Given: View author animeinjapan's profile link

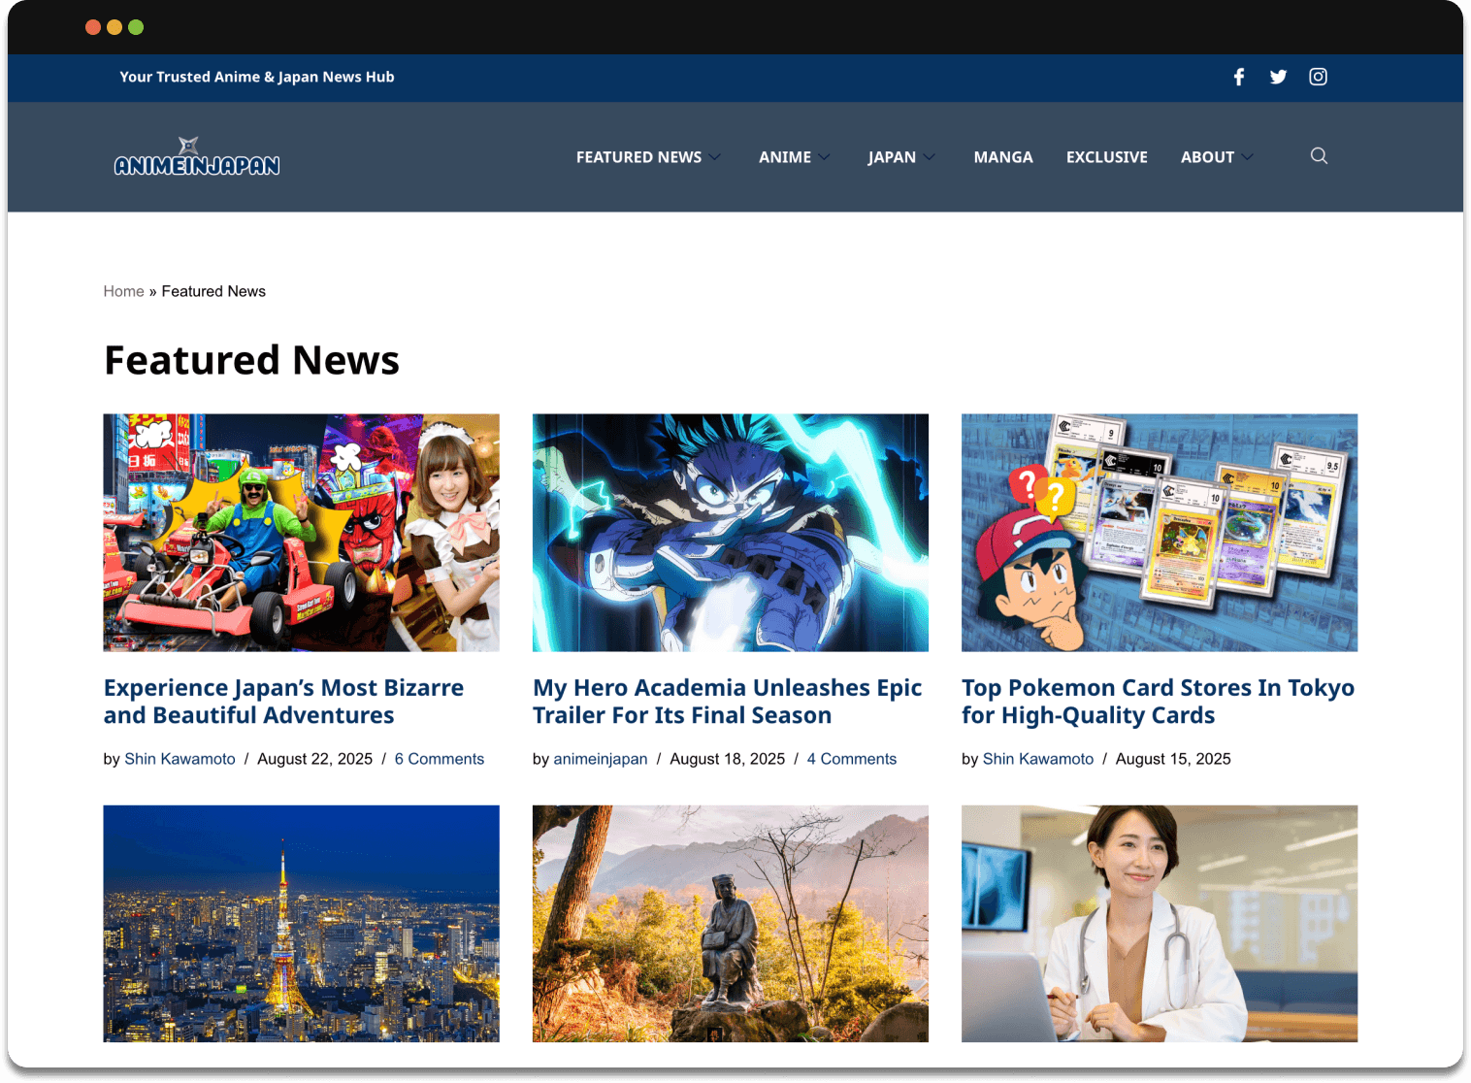Looking at the screenshot, I should click(x=600, y=759).
